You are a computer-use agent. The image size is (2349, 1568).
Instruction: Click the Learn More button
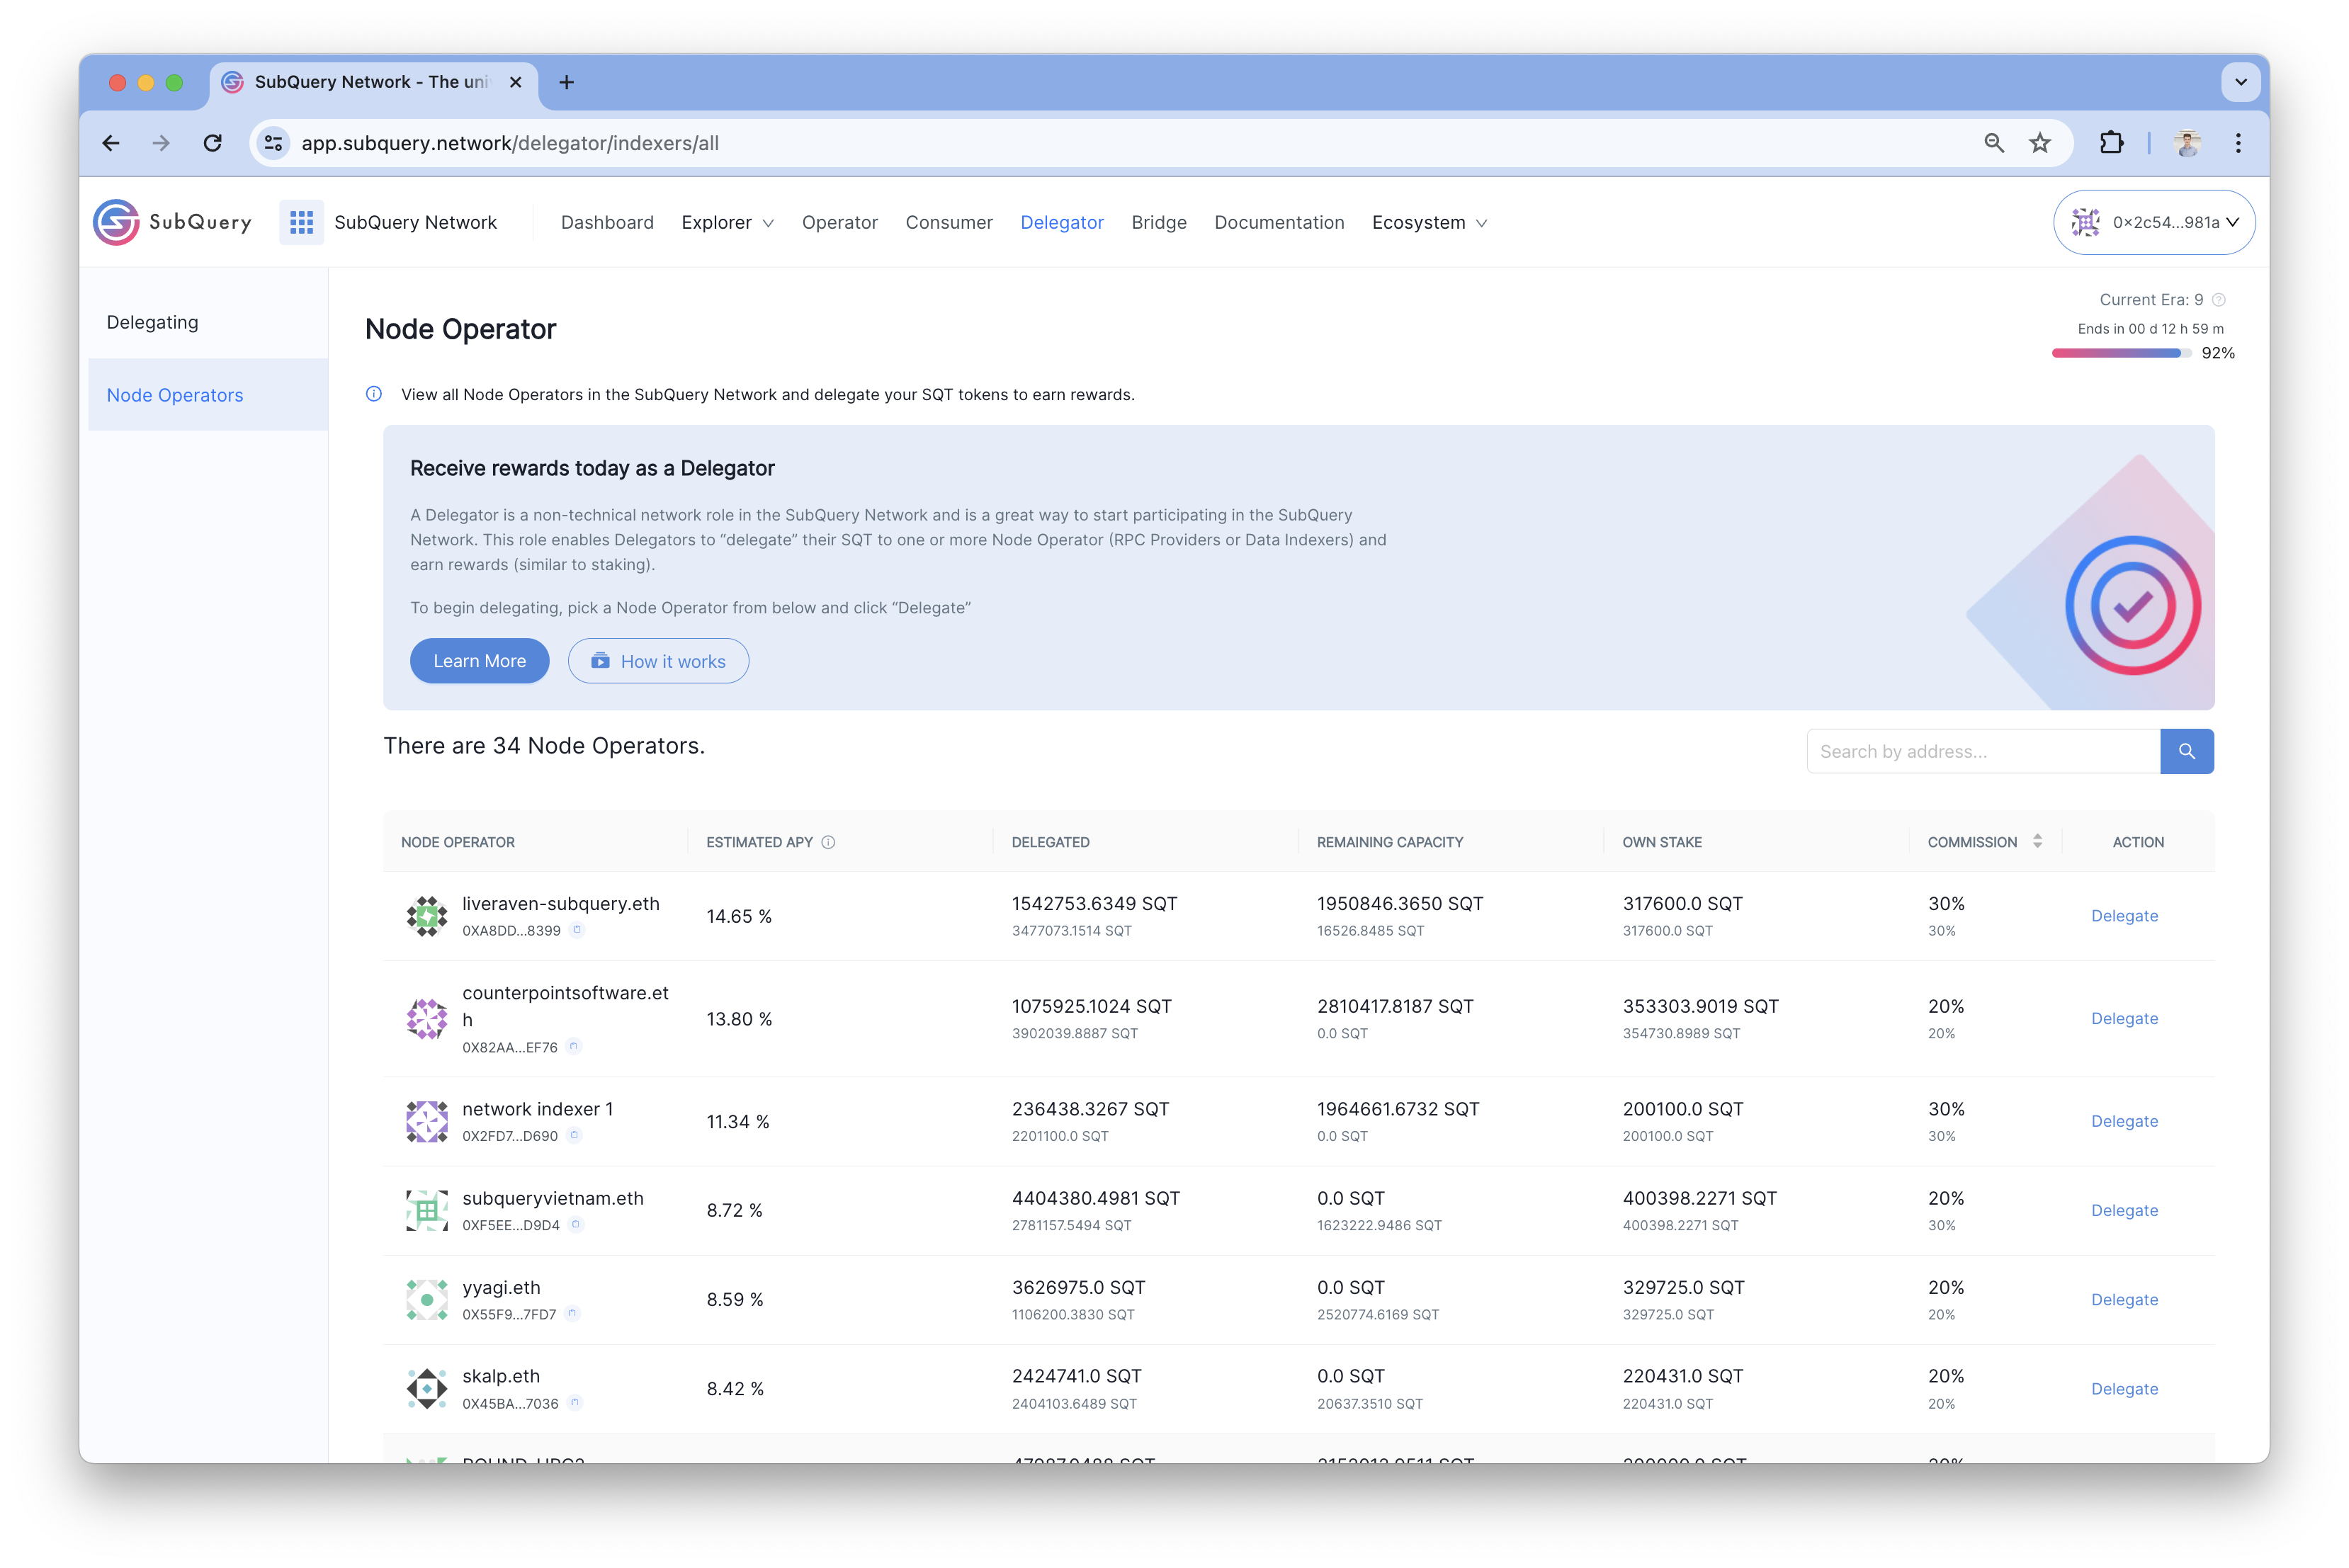[x=479, y=661]
